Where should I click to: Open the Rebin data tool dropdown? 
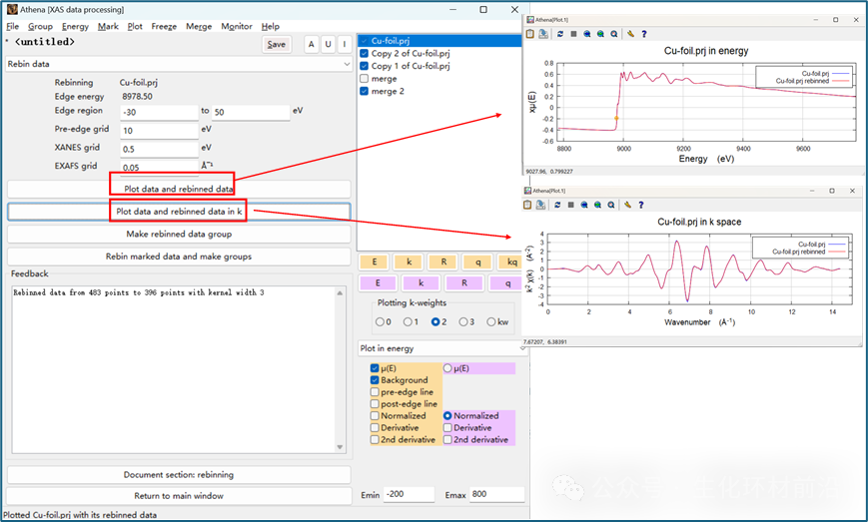[x=179, y=64]
